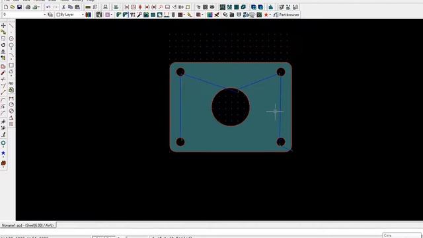Click the bottom-right corner hole of the plate
Screen dimensions: 423x238
[x=281, y=142]
